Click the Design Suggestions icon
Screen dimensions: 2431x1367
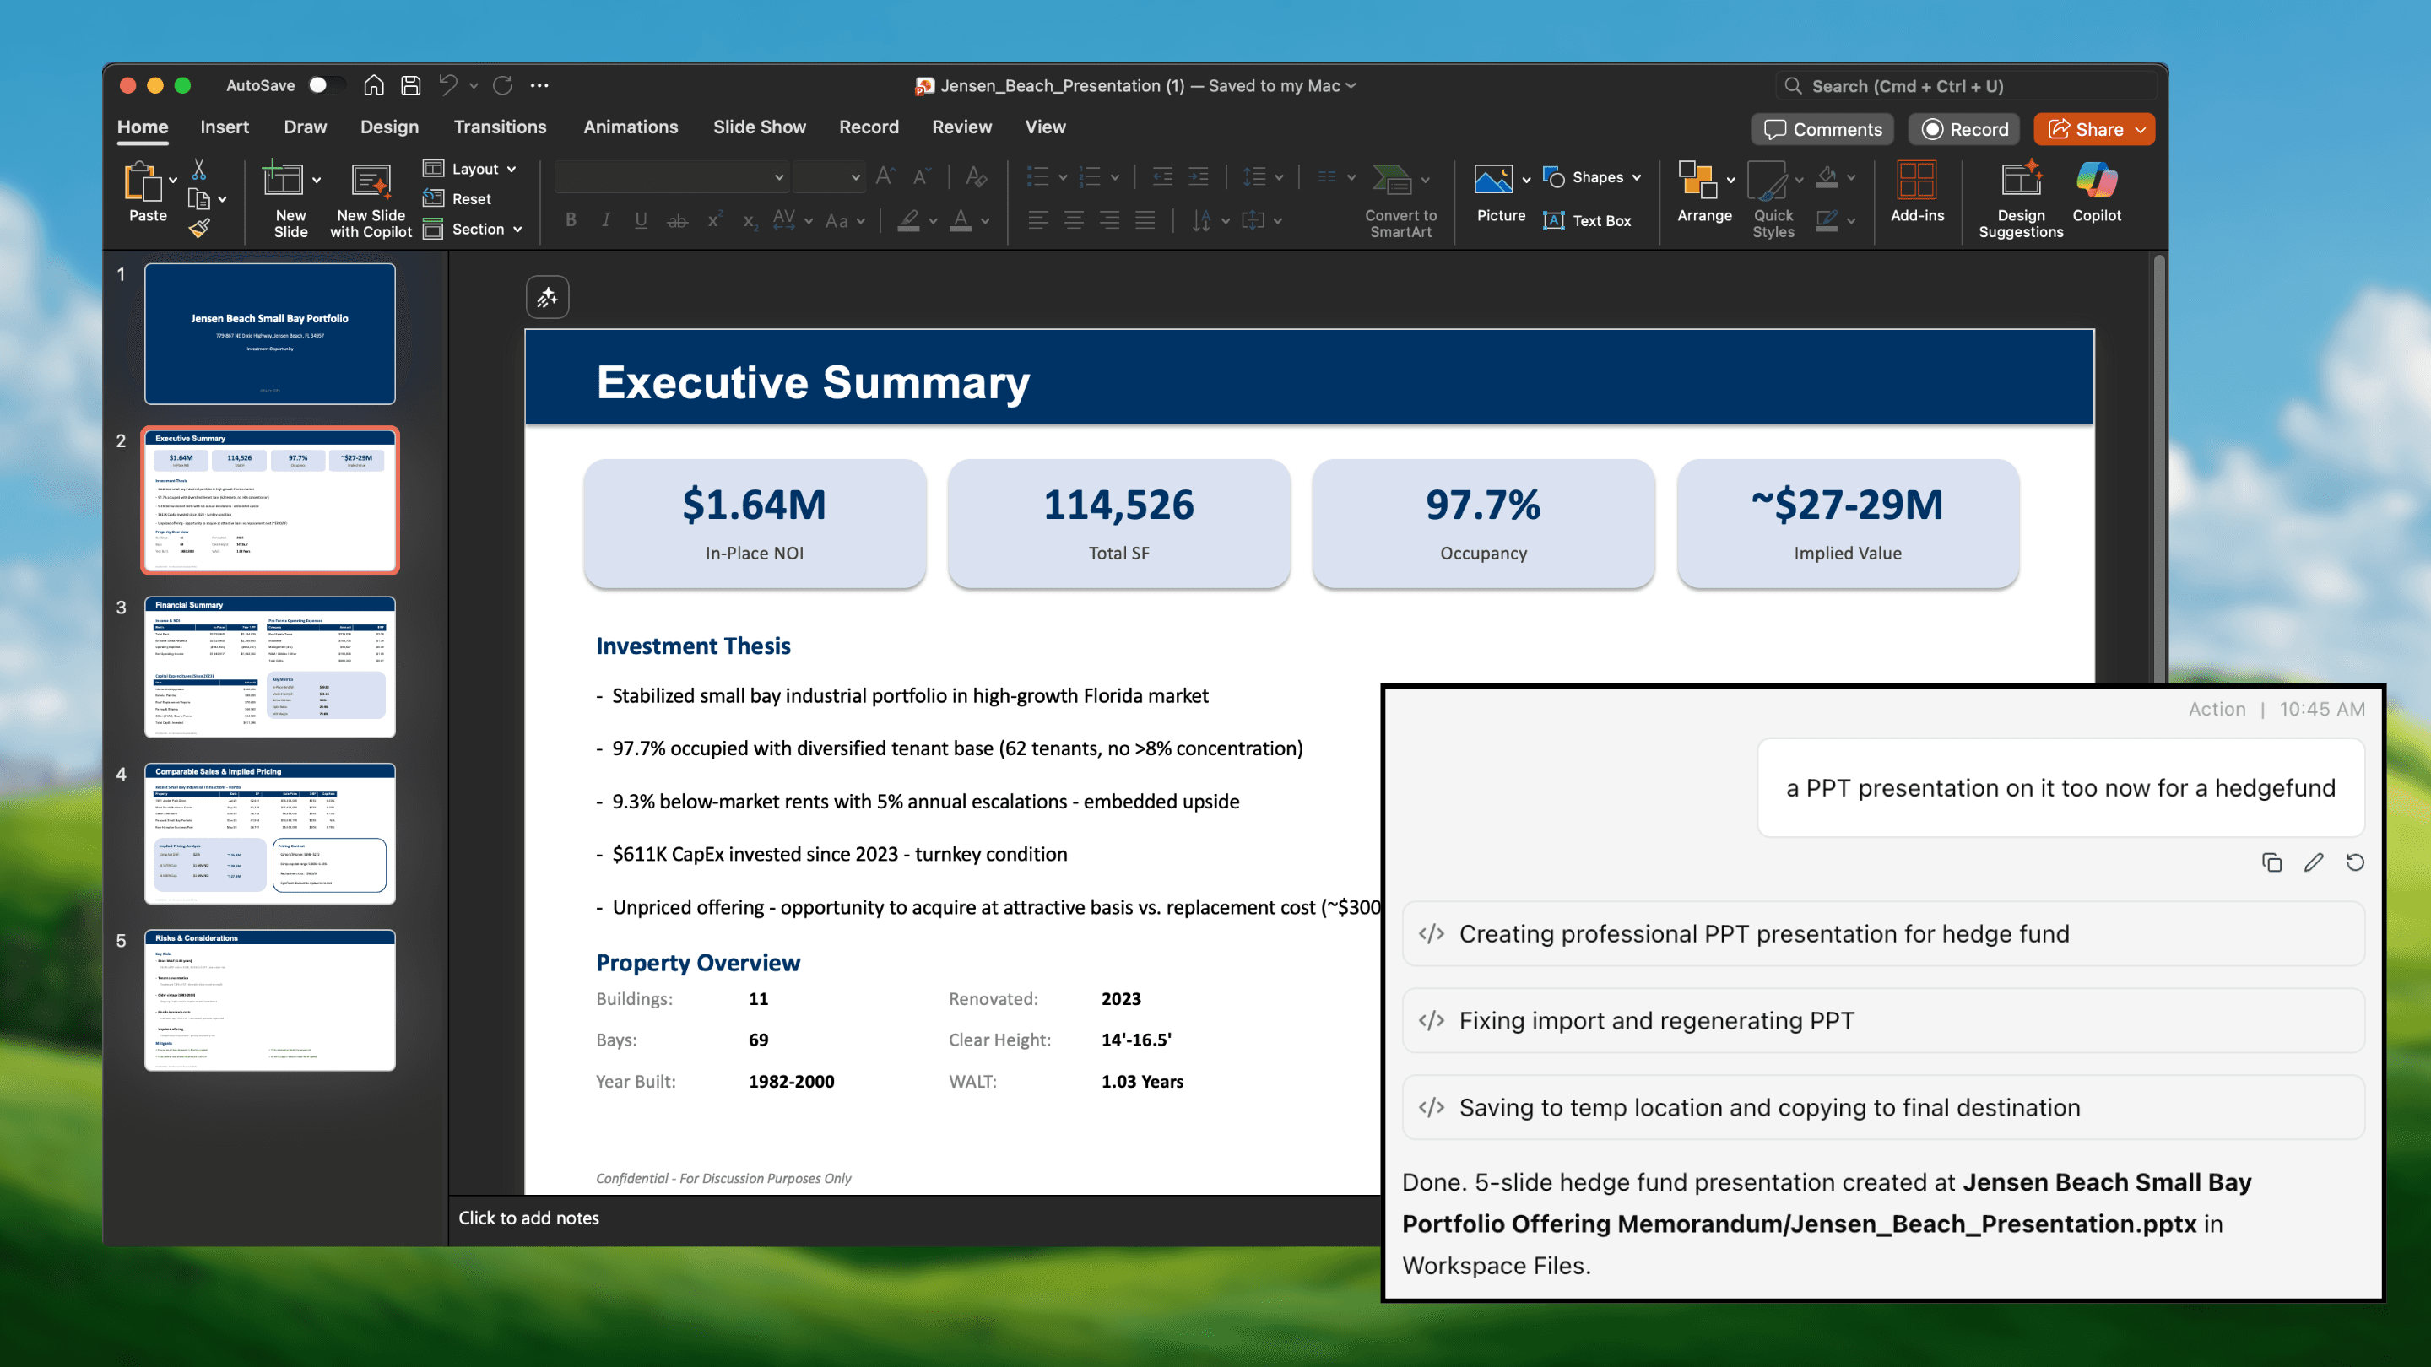pos(2020,197)
